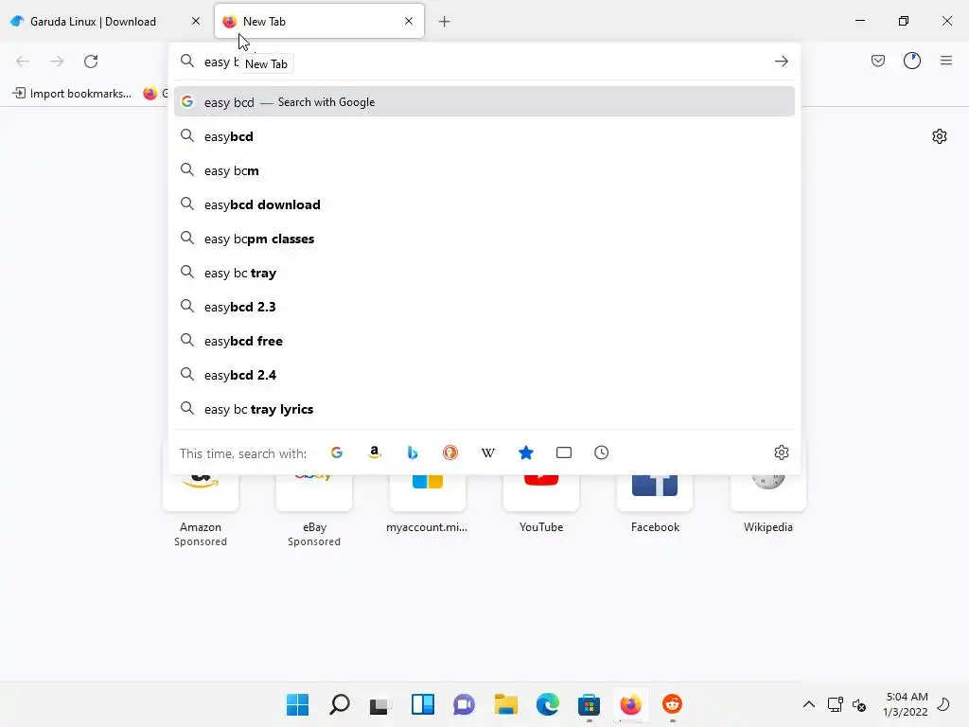The width and height of the screenshot is (969, 727).
Task: Select 'easy bc tray lyrics' suggestion
Action: pyautogui.click(x=484, y=409)
